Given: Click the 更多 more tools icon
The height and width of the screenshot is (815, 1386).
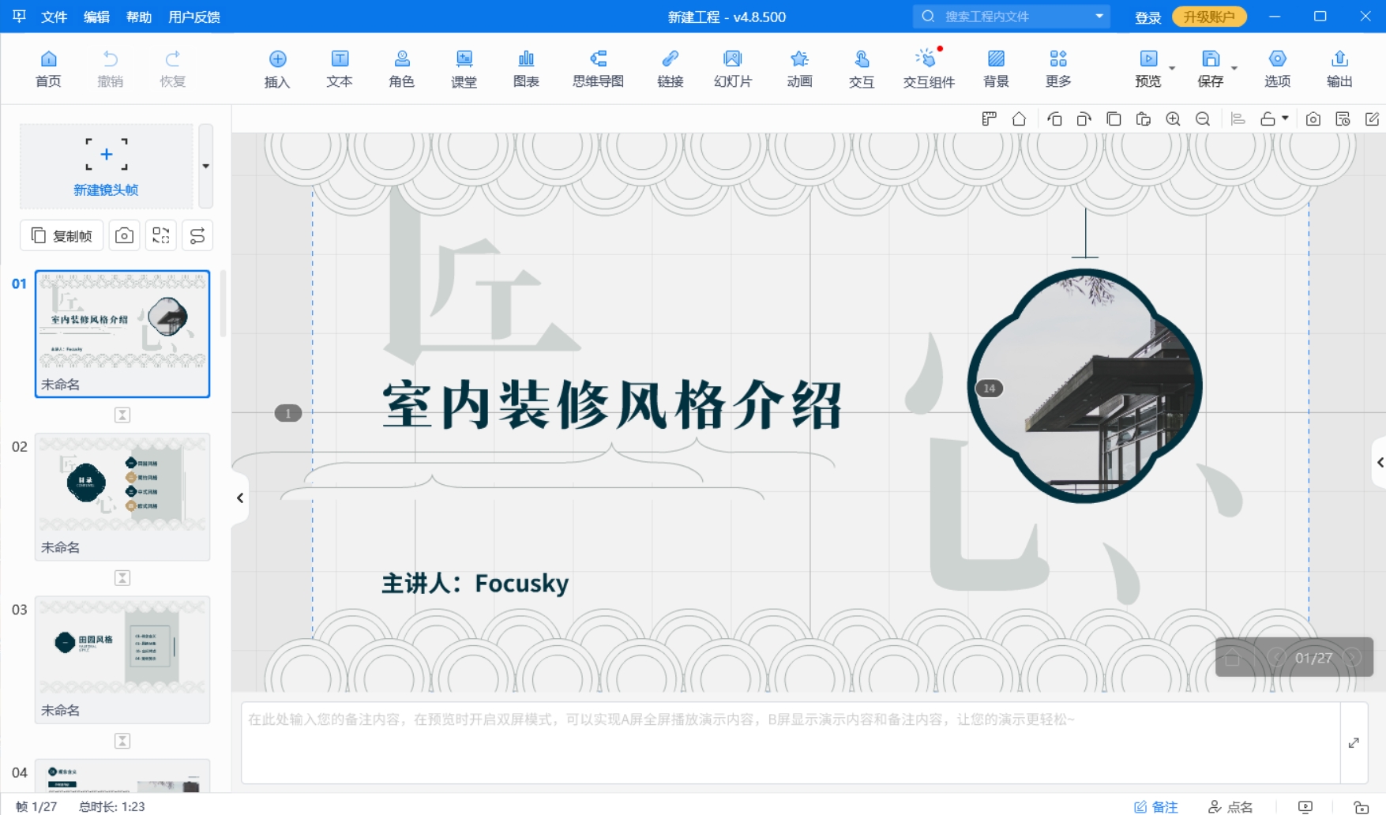Looking at the screenshot, I should 1058,69.
